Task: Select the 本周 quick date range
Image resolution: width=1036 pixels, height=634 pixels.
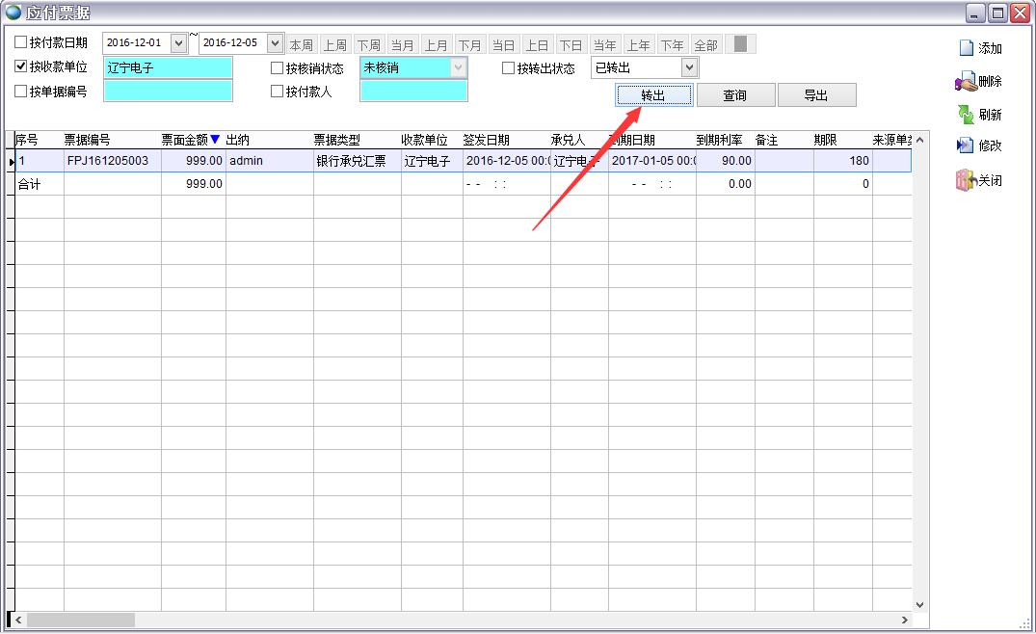Action: click(x=302, y=45)
